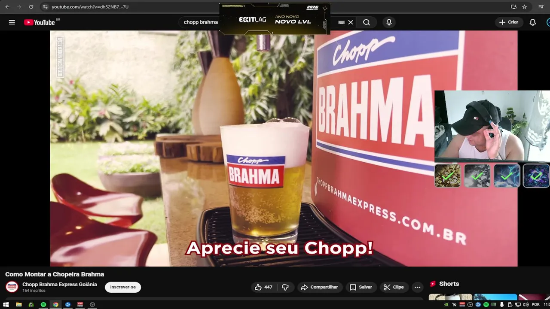Save the video with Salvar
The image size is (550, 309).
click(361, 287)
